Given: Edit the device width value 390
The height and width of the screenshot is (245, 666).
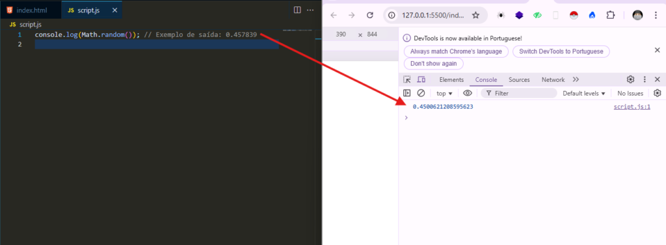Looking at the screenshot, I should [341, 34].
